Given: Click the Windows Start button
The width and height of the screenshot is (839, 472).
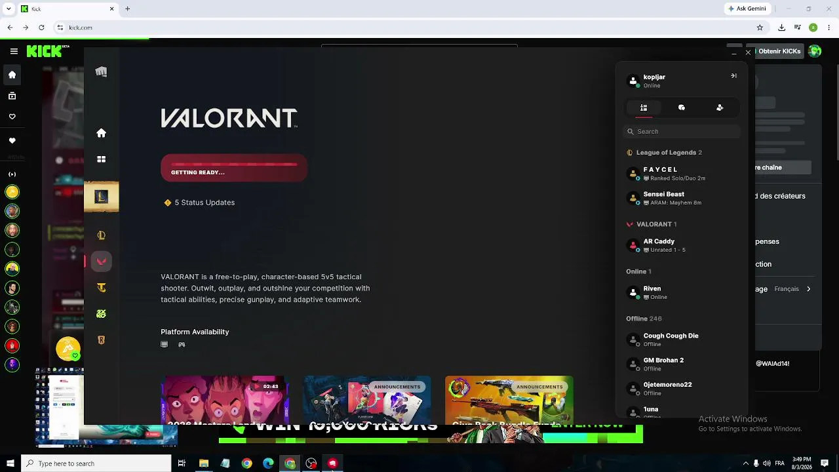Looking at the screenshot, I should (10, 463).
